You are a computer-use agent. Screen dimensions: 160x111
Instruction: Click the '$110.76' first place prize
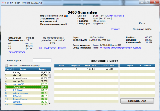pos(28,43)
